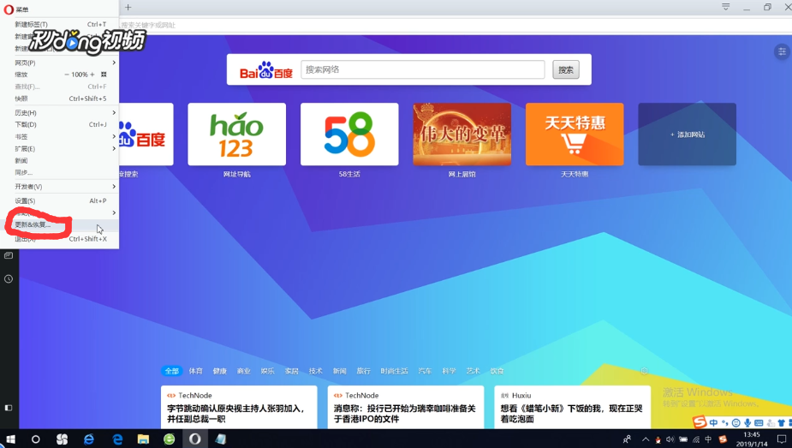Open the green browser icon on the taskbar
Viewport: 792px width, 448px height.
pos(170,439)
